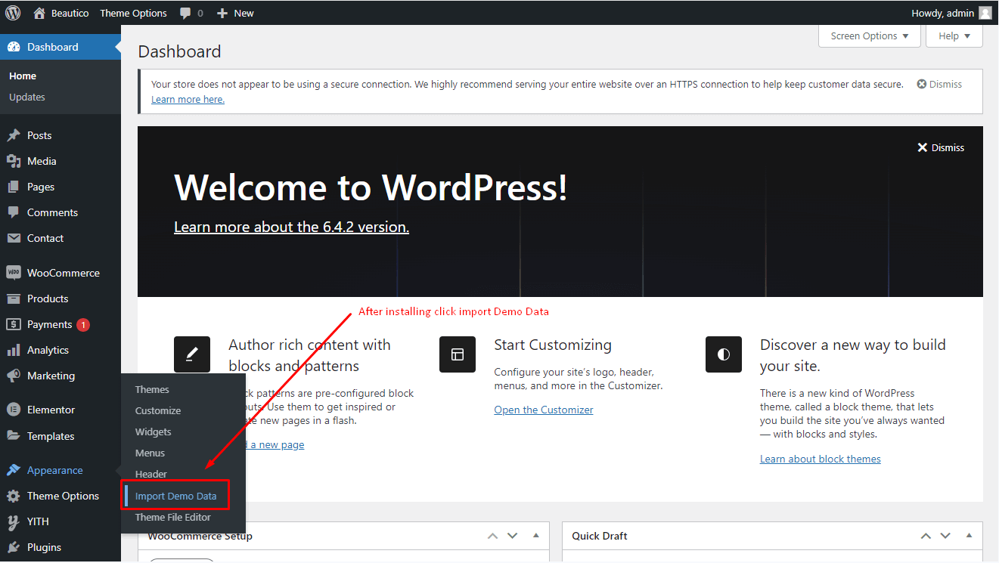Click the Theme Options gear icon

14,496
